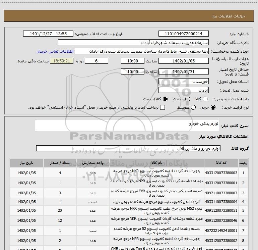Click the announcement date field 1401/12/27 - 13:55

click(x=48, y=34)
